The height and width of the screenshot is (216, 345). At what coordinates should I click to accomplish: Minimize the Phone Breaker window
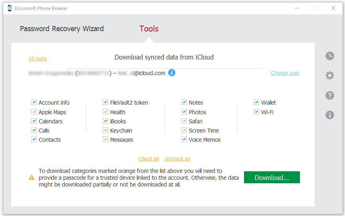point(297,8)
